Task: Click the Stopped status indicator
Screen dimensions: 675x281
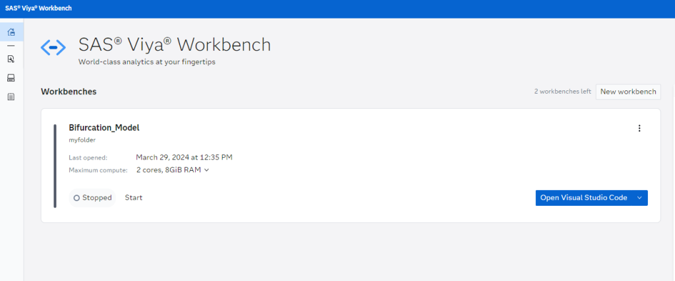Action: coord(93,198)
